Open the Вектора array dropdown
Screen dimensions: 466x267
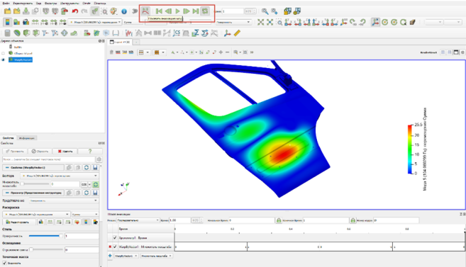[x=59, y=176]
